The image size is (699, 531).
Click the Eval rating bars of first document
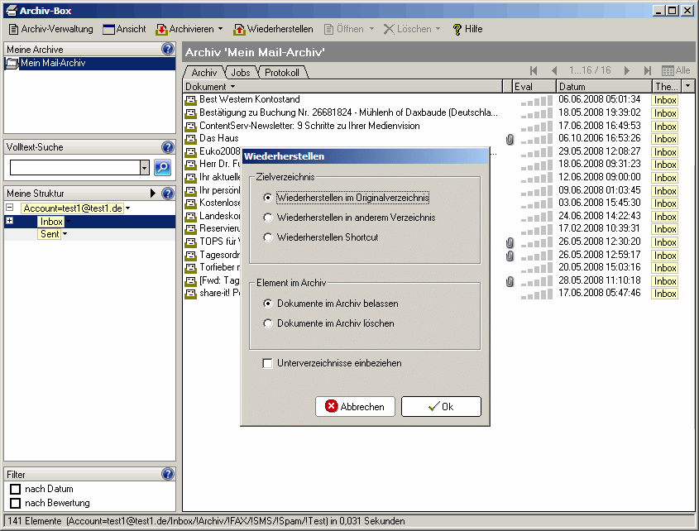534,100
